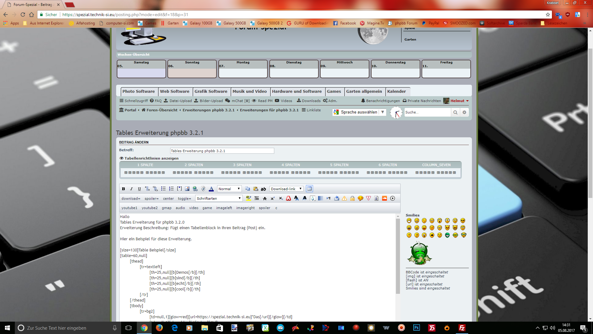Insert image via picture icon

187,189
